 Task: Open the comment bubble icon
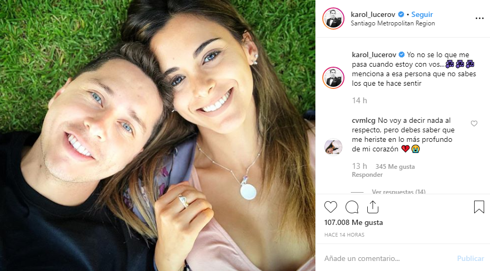[352, 207]
